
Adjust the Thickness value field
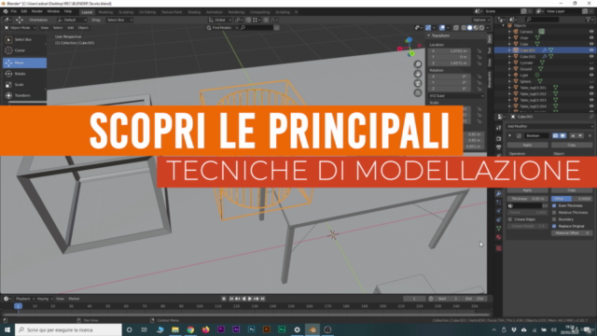click(x=528, y=199)
